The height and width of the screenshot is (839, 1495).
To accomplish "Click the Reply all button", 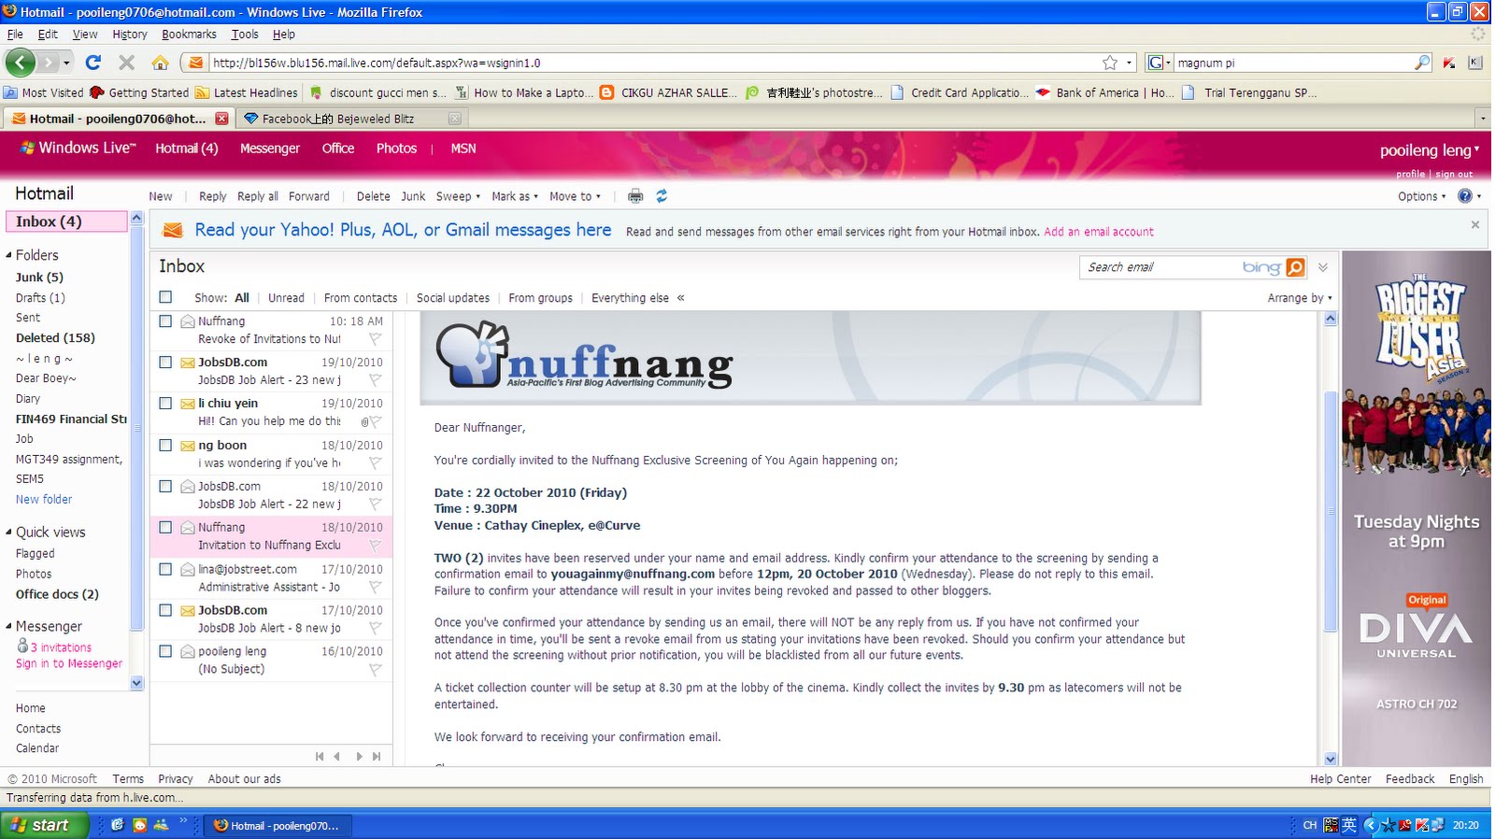I will click(258, 196).
